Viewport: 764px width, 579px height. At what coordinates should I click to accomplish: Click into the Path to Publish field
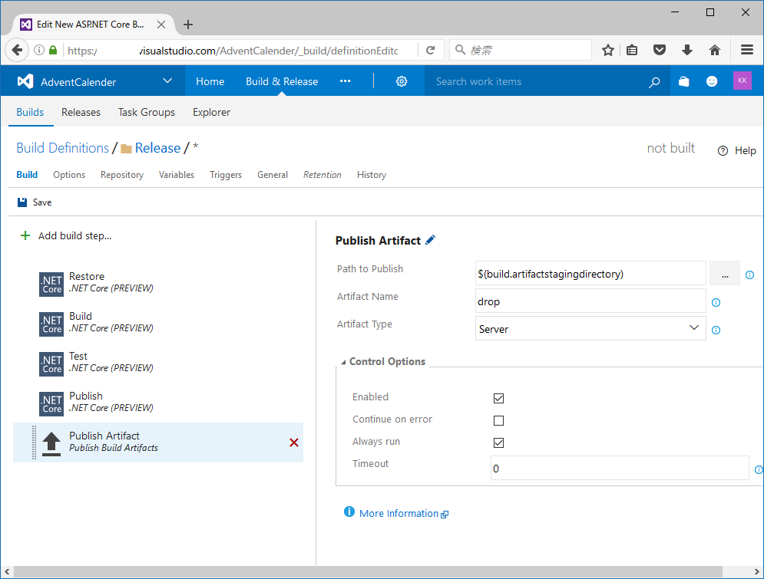click(590, 274)
